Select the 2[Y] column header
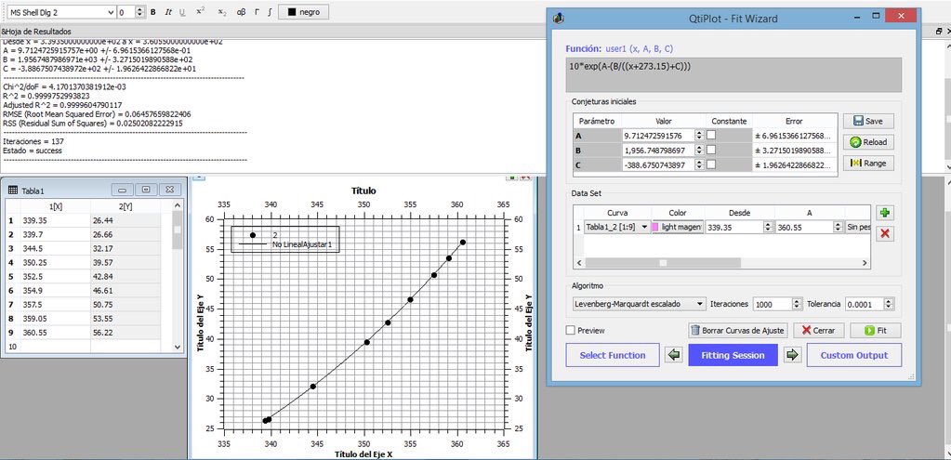Screen dimensions: 951x460 125,207
